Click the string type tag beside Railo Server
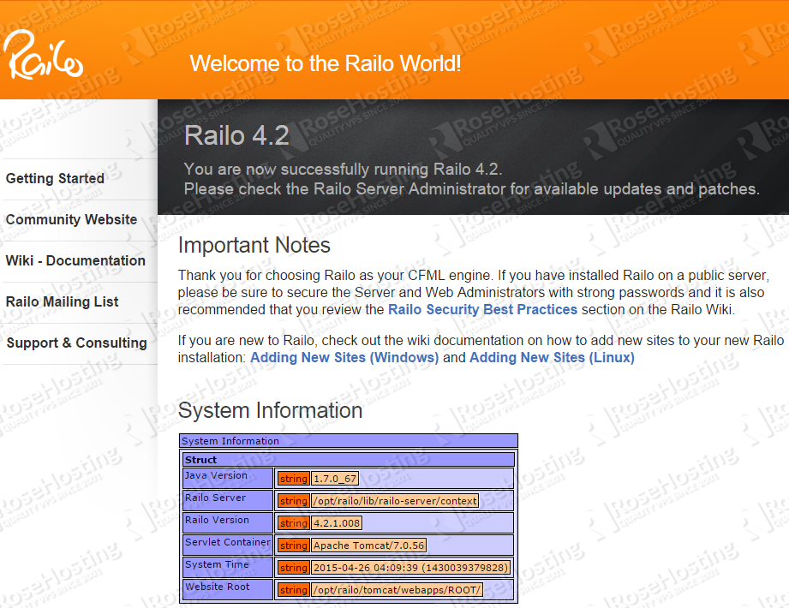 pyautogui.click(x=294, y=501)
